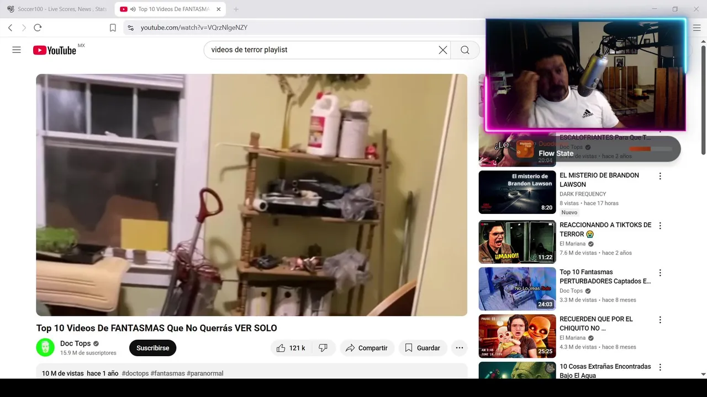This screenshot has height=397, width=707.
Task: Click the page scrollbar down arrow
Action: click(x=703, y=374)
